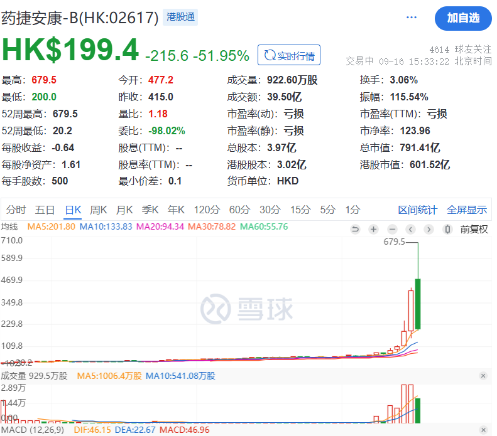The image size is (497, 436).
Task: Switch to the 分时 chart tab
Action: (x=16, y=210)
